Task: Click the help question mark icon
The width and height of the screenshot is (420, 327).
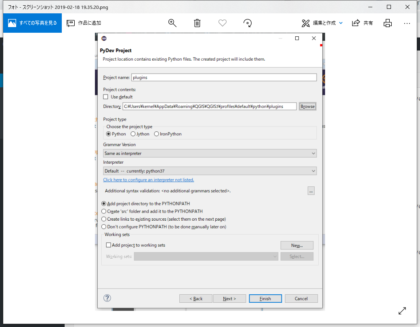Action: click(107, 298)
